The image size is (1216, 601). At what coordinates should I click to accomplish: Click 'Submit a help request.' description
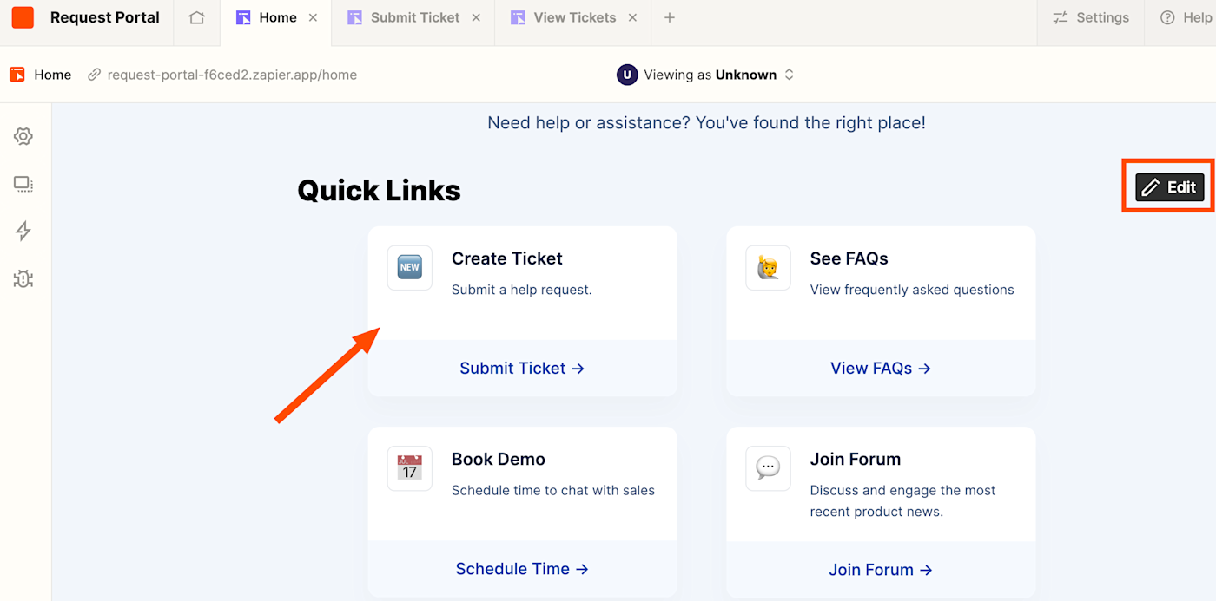(x=522, y=290)
